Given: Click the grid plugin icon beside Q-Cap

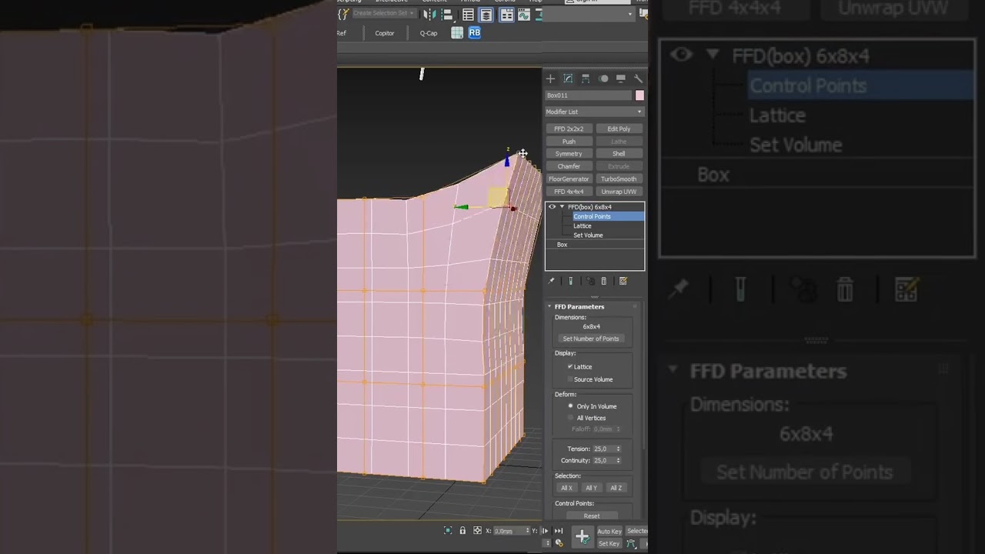Looking at the screenshot, I should pos(457,33).
